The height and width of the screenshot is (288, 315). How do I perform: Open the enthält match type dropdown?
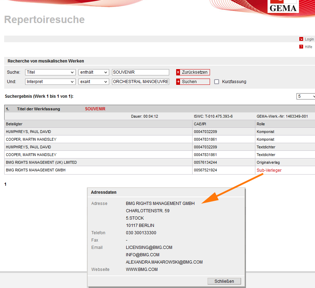click(x=93, y=72)
